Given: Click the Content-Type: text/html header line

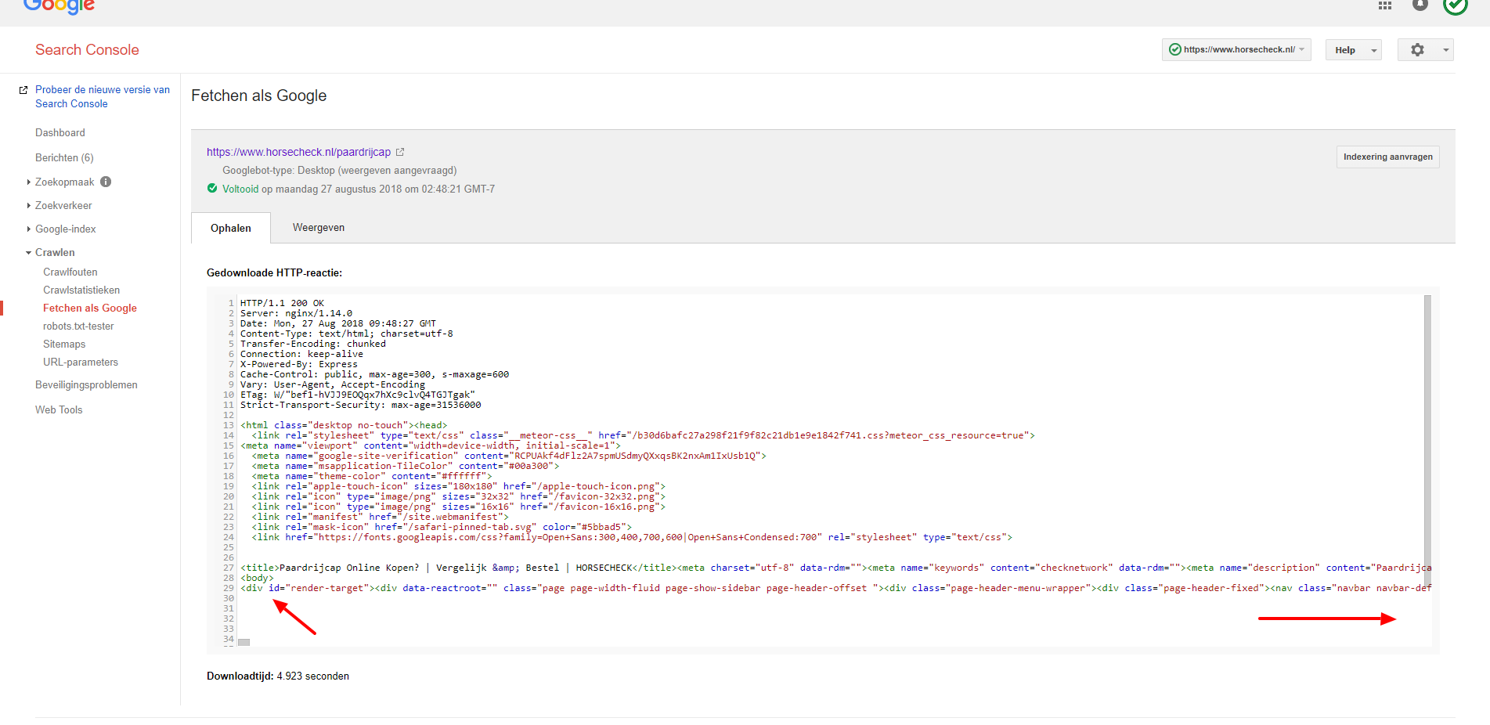Looking at the screenshot, I should point(346,334).
